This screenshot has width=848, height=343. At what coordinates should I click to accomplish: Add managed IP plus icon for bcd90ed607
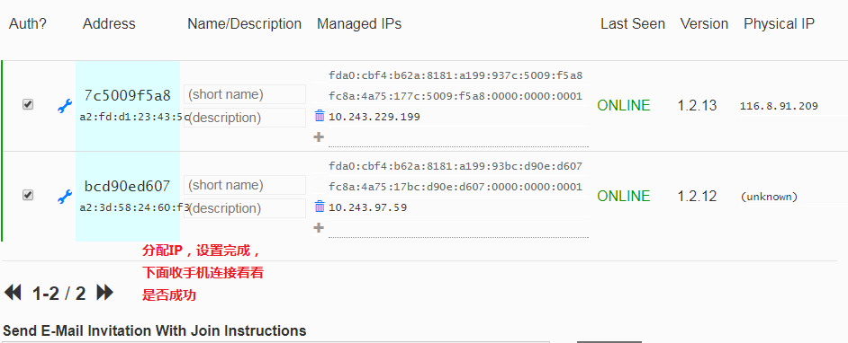click(319, 227)
